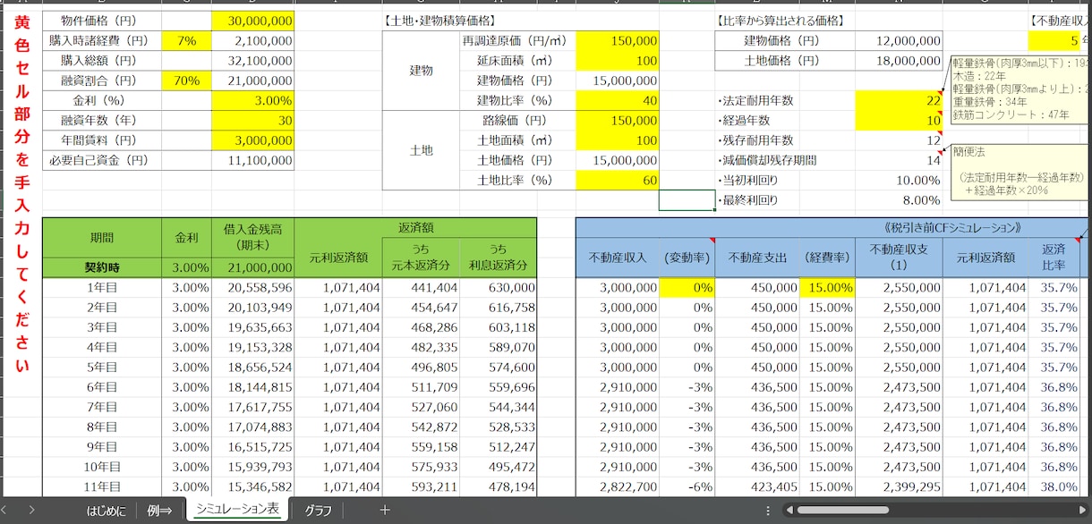1092x524 pixels.
Task: Click the 建物比率 value cell 40
Action: click(618, 100)
